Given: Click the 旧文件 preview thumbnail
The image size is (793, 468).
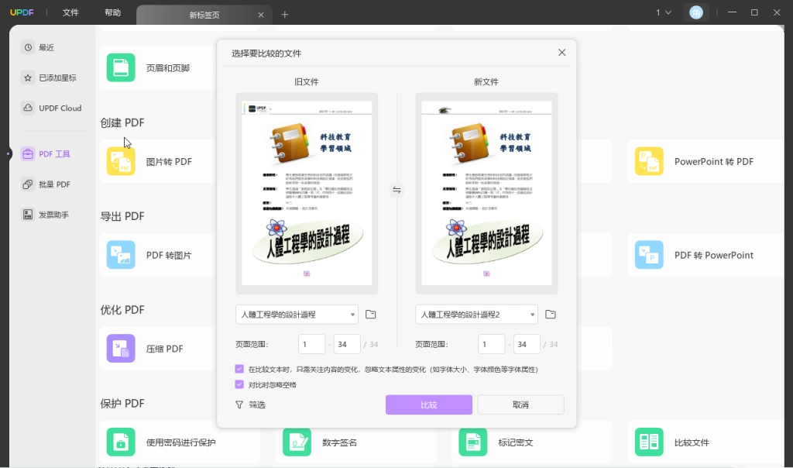Looking at the screenshot, I should (307, 193).
